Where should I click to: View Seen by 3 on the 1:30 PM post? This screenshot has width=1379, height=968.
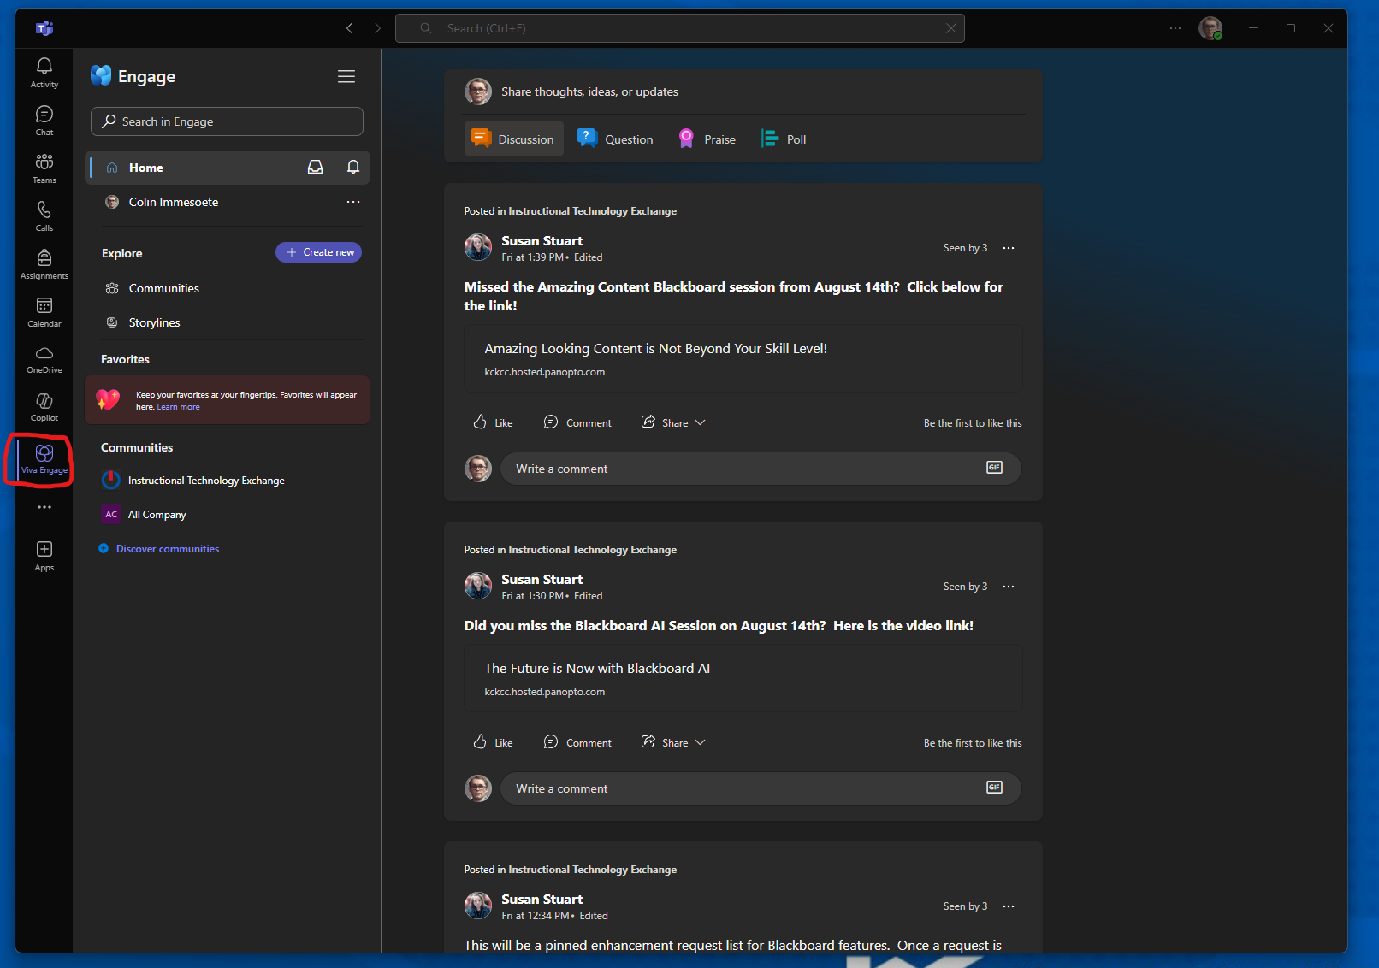965,587
